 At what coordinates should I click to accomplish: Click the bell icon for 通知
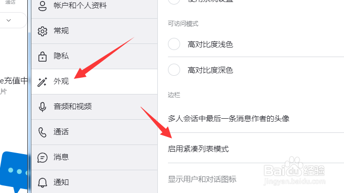pyautogui.click(x=42, y=183)
